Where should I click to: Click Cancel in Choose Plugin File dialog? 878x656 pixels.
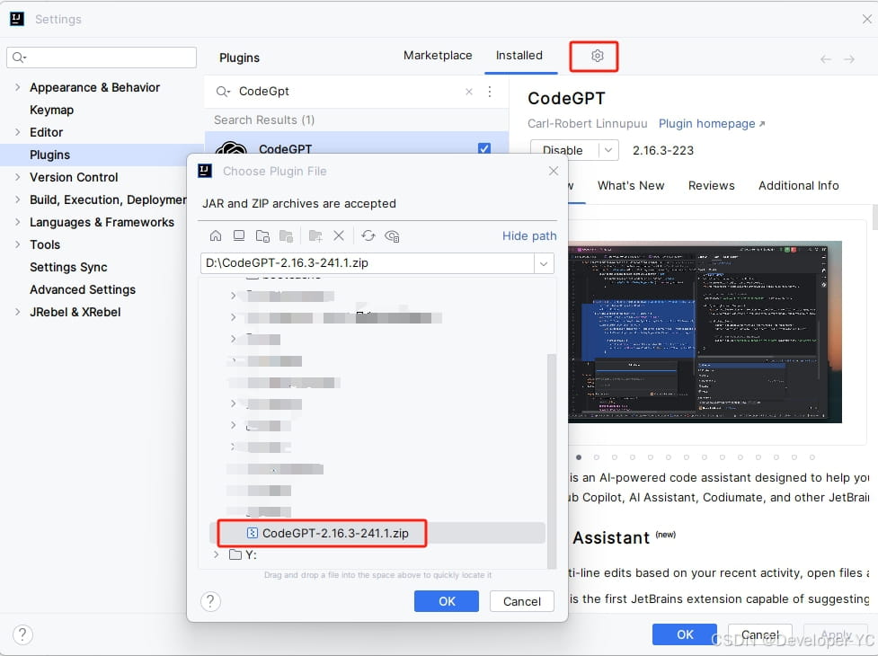coord(522,601)
